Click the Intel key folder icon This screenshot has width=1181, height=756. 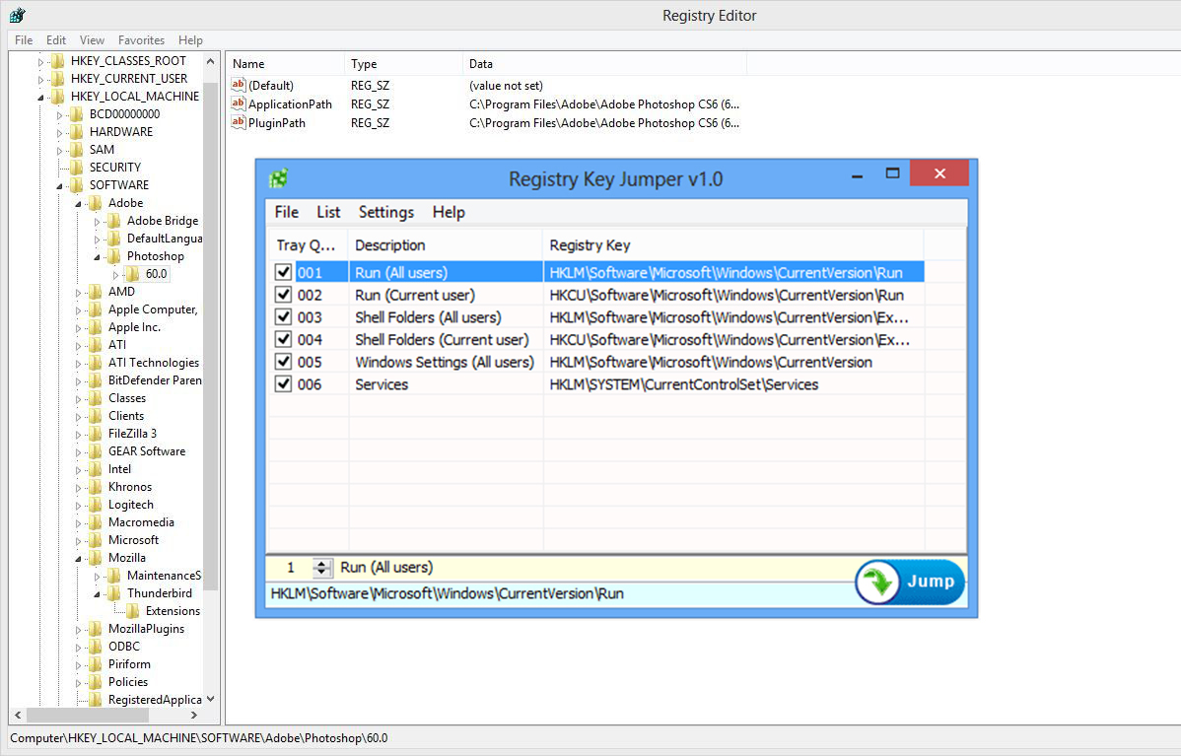(96, 469)
